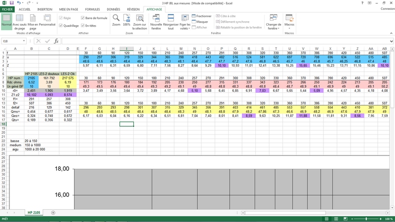
Task: Disable the En-têtes checkbox
Action: tap(82, 25)
